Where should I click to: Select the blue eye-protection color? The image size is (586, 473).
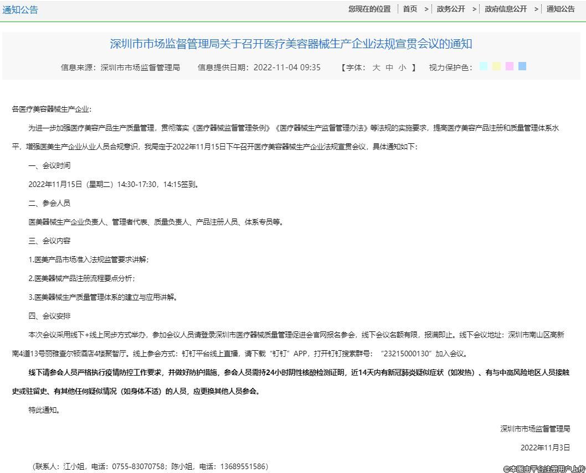point(522,66)
